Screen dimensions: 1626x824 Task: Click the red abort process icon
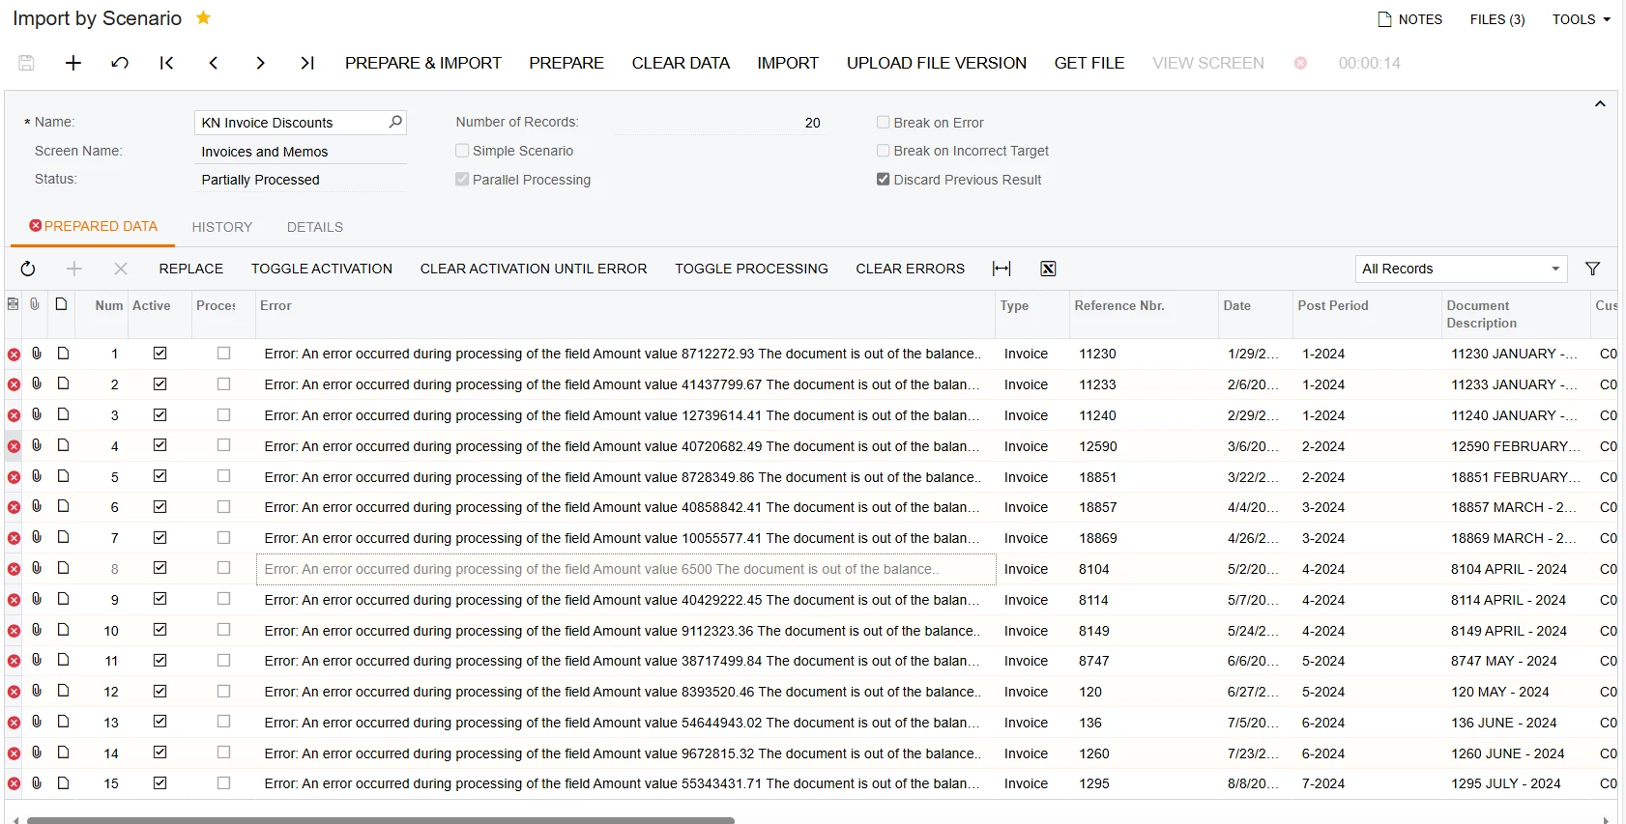coord(1300,63)
